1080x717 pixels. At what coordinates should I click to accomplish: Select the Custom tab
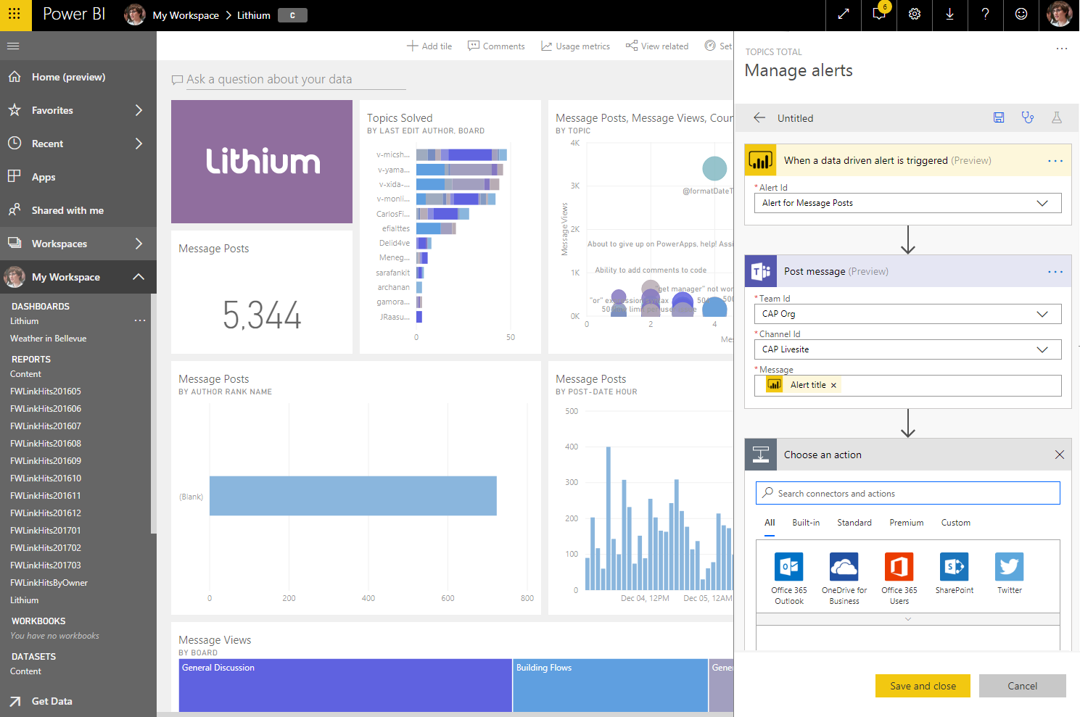[956, 523]
